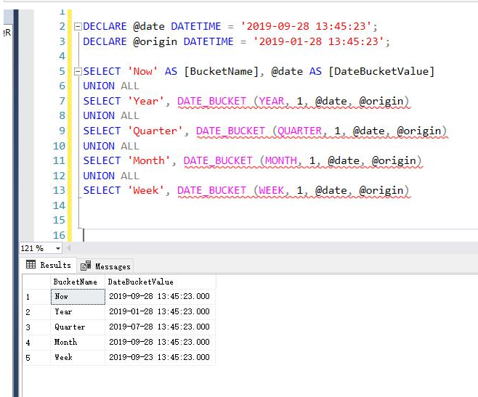
Task: Select the 'Month' bucket cell
Action: click(78, 343)
